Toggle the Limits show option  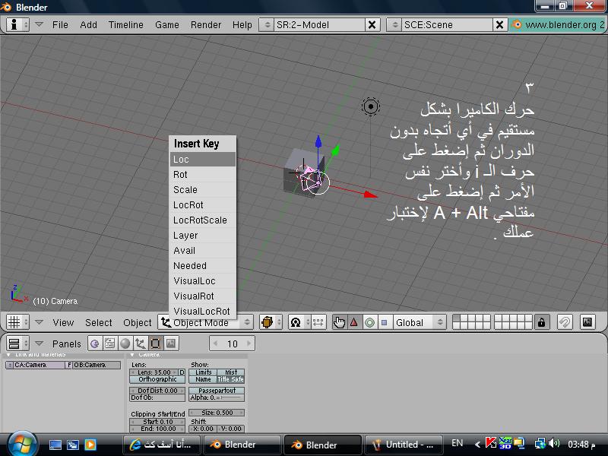203,372
